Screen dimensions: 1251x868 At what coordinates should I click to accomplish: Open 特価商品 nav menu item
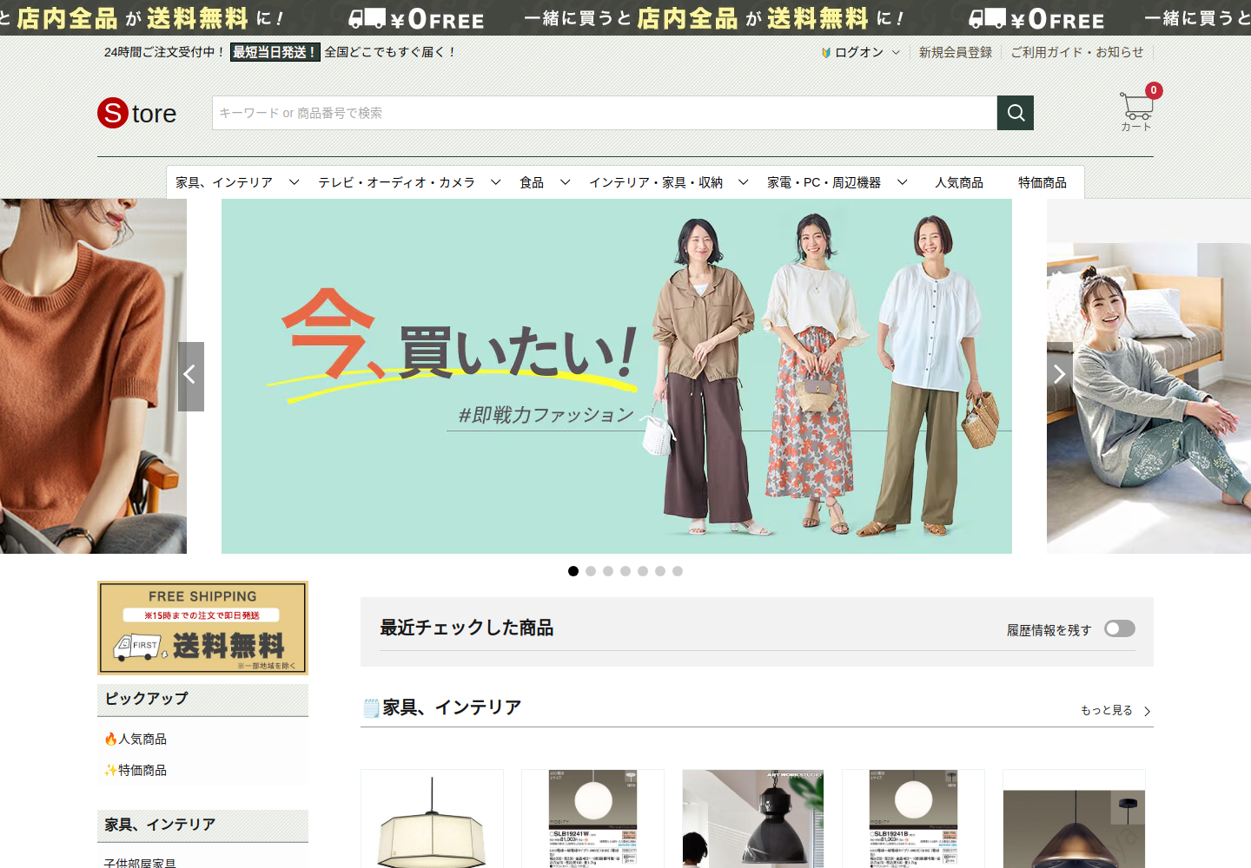(x=1042, y=182)
